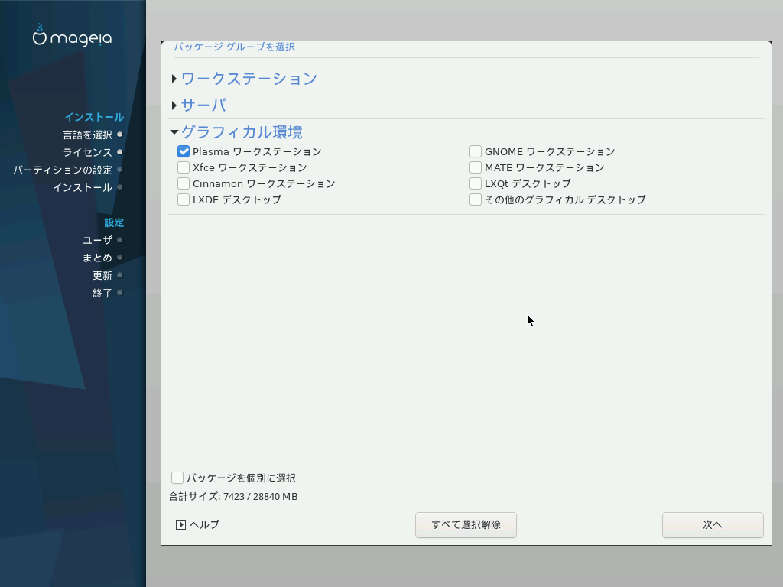Click the 更新 step label
This screenshot has height=587, width=783.
[x=102, y=275]
